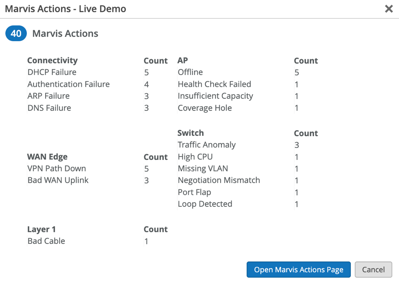Image resolution: width=399 pixels, height=285 pixels.
Task: Select VPN Path Down under WAN Edge
Action: [57, 169]
